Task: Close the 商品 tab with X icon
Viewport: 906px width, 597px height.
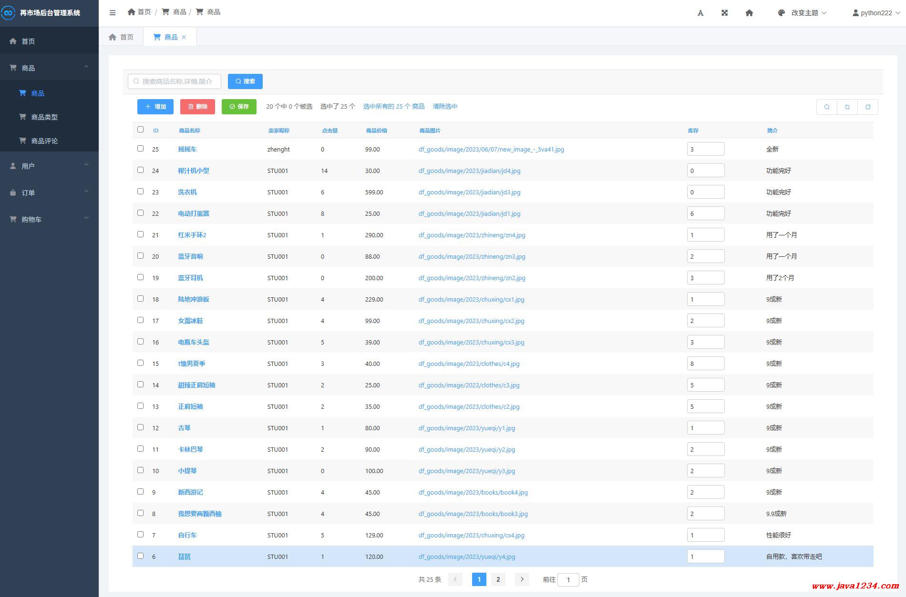Action: pos(184,37)
